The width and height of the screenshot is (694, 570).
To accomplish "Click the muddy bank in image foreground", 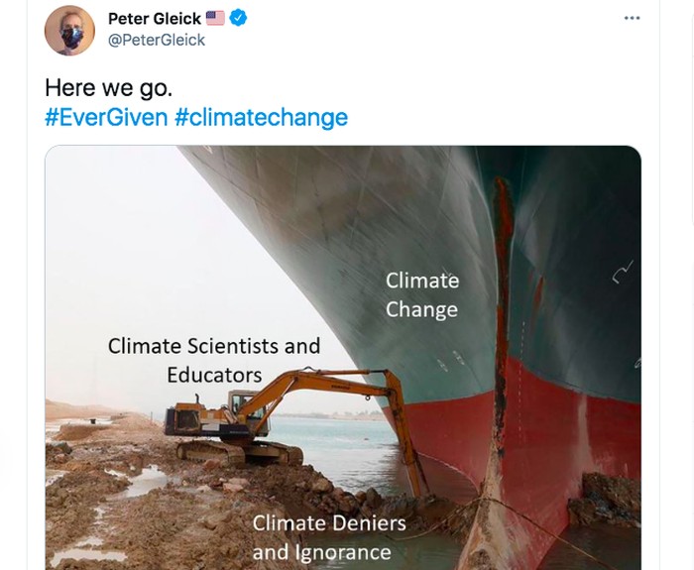I will tap(149, 506).
